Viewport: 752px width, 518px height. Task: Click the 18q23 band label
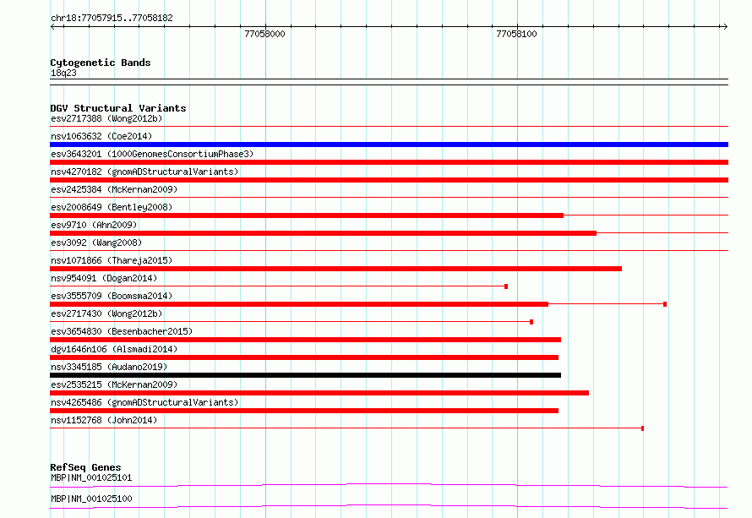pos(63,73)
